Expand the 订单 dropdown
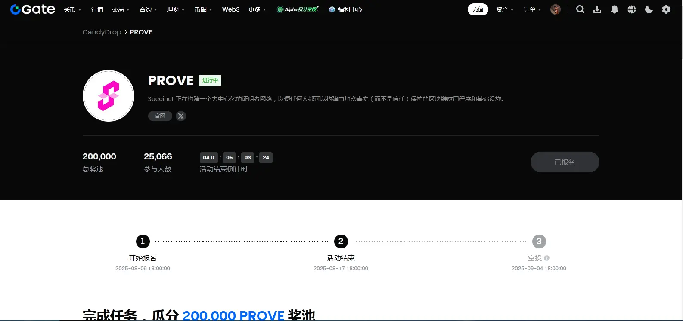 532,9
